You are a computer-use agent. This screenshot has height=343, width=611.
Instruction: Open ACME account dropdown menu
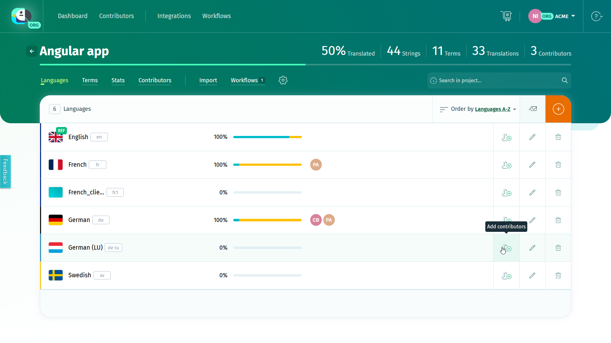point(552,16)
